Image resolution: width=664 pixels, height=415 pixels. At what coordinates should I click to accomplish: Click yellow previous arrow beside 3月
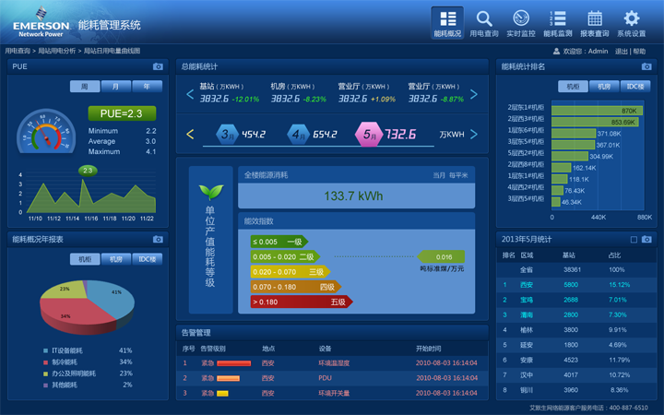[190, 135]
